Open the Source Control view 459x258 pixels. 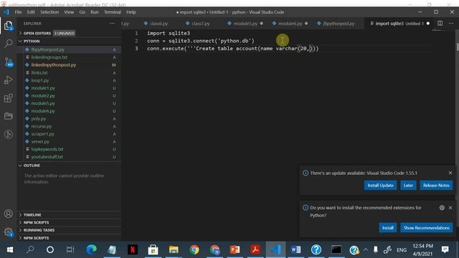(x=8, y=62)
